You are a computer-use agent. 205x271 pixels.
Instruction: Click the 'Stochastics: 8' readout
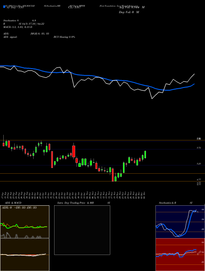click(11, 21)
